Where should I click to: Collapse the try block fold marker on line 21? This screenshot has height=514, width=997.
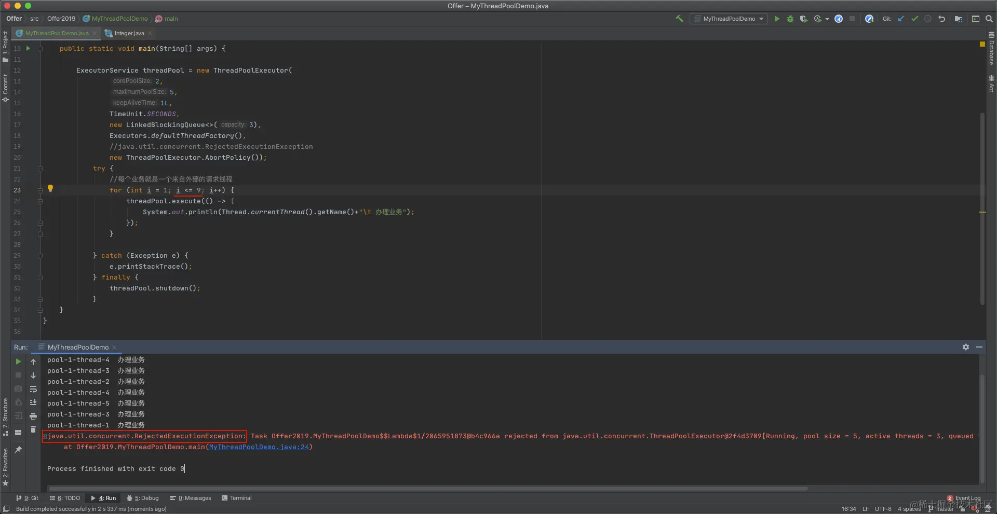point(40,169)
